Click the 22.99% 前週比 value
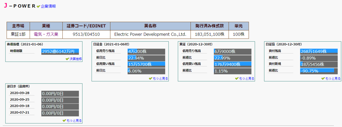Image resolution: width=342 pixels, height=127 pixels. 233,58
